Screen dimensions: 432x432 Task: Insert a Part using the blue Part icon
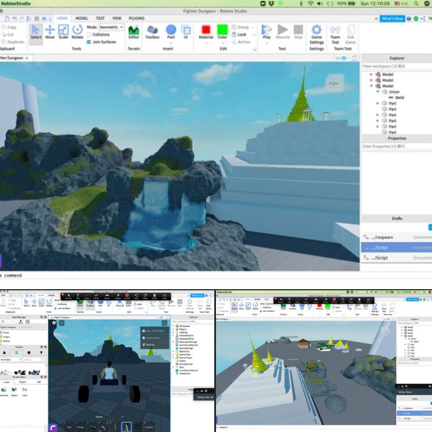[x=171, y=32]
